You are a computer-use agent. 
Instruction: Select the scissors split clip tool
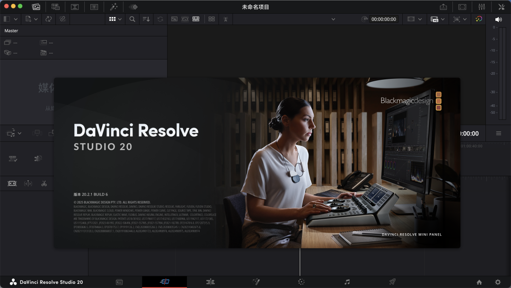point(44,183)
